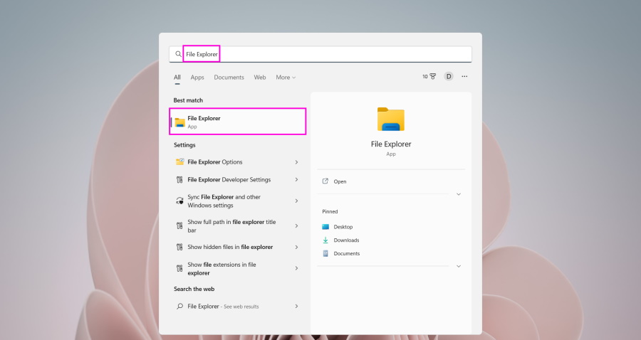Click the Open icon in details pane
This screenshot has width=641, height=340.
pos(325,181)
